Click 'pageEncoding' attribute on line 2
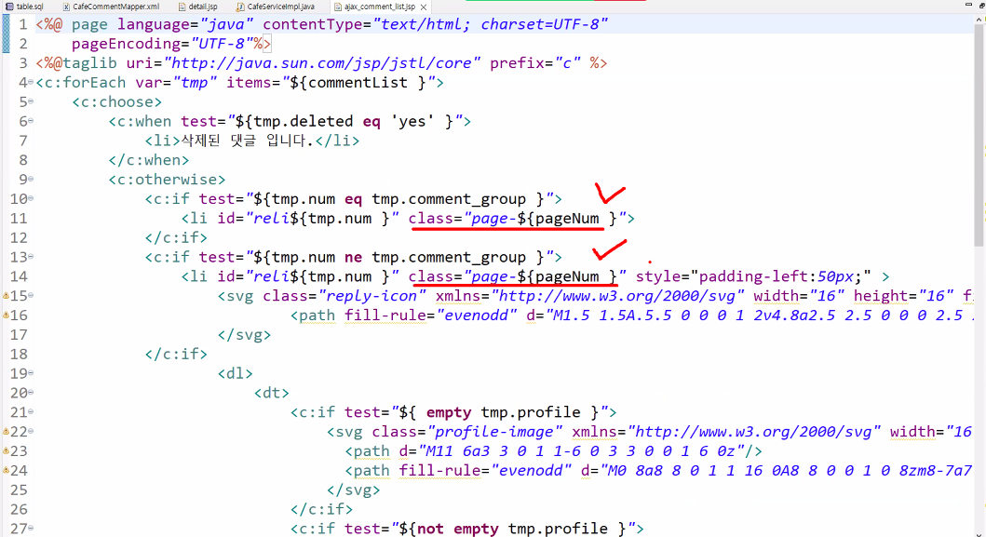This screenshot has height=537, width=986. point(126,44)
